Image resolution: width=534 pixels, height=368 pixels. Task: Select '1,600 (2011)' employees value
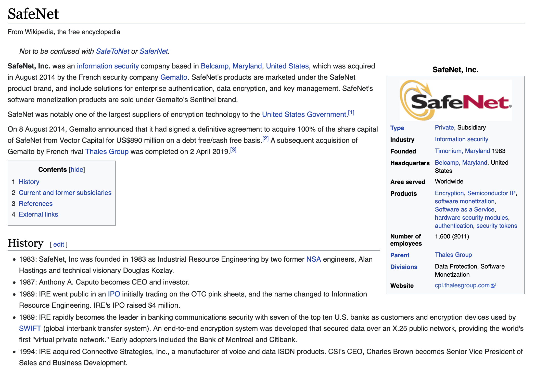452,236
